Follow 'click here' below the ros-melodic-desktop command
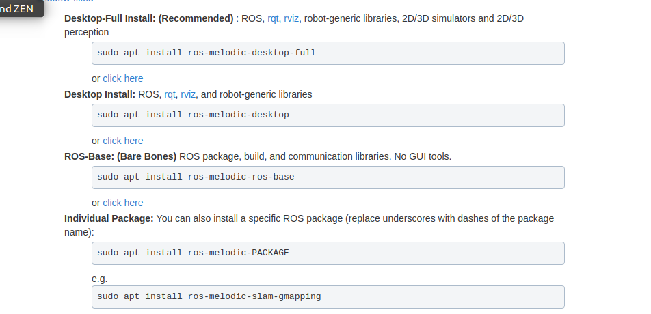Viewport: 651px width, 314px height. (x=123, y=141)
